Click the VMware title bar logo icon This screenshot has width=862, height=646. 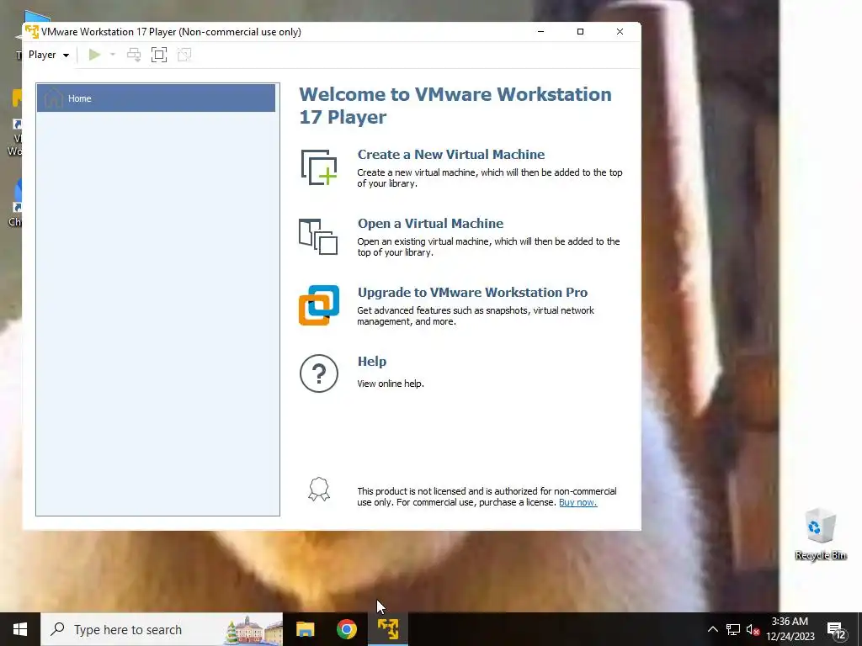point(32,31)
